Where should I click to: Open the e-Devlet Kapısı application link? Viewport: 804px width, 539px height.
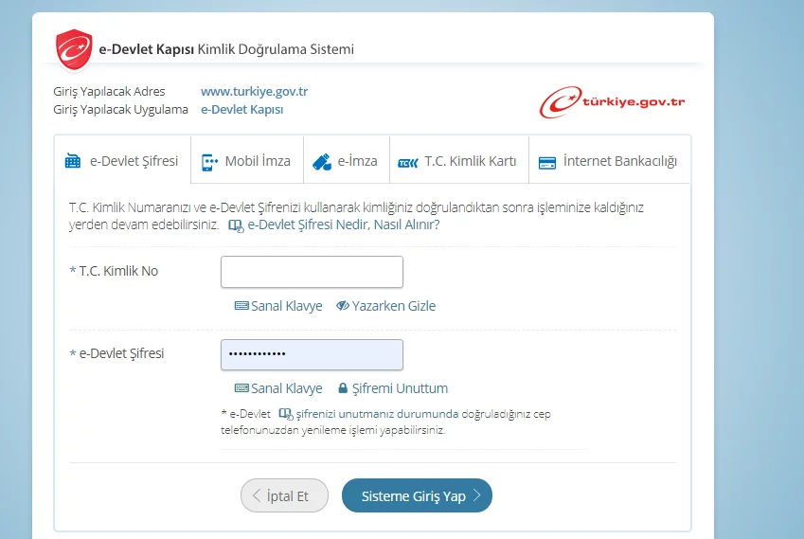tap(242, 109)
